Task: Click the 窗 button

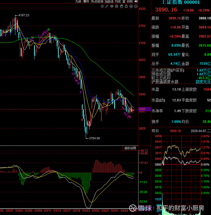Action: (124, 2)
